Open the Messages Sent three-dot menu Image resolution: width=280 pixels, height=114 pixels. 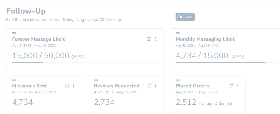click(x=74, y=85)
